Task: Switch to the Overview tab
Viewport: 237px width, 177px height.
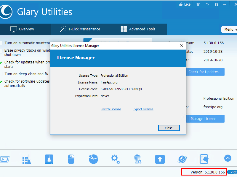Action: (25, 29)
